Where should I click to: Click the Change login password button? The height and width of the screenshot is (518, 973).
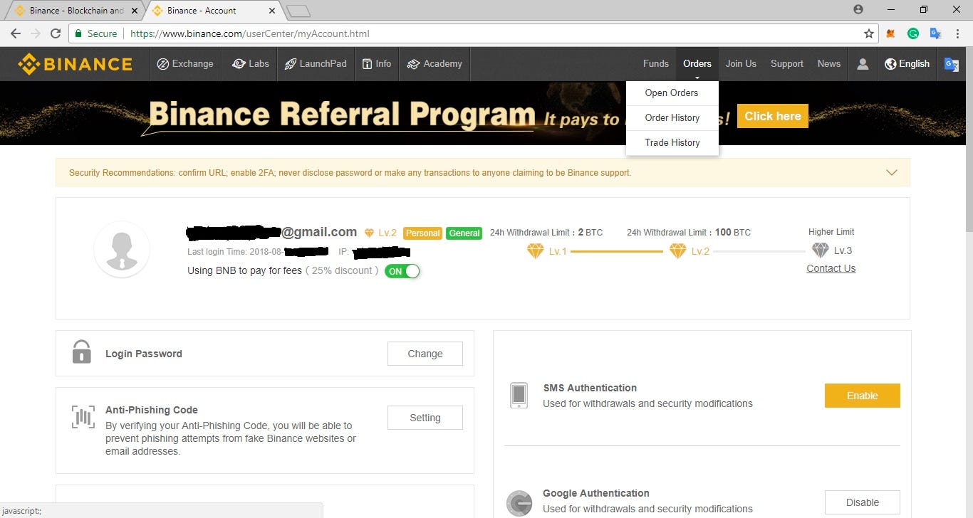tap(425, 354)
